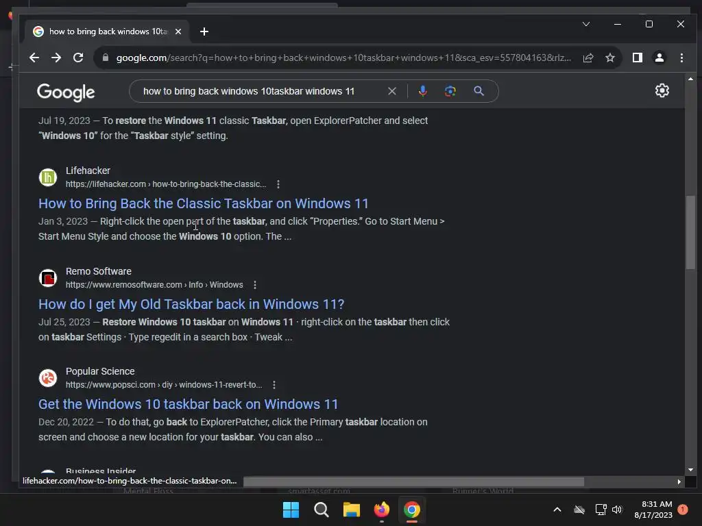702x526 pixels.
Task: Open 'How to Bring Back the Classic Taskbar' link
Action: point(203,203)
